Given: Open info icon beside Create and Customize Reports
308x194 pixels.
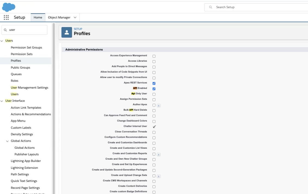Looking at the screenshot, I should click(159, 154).
